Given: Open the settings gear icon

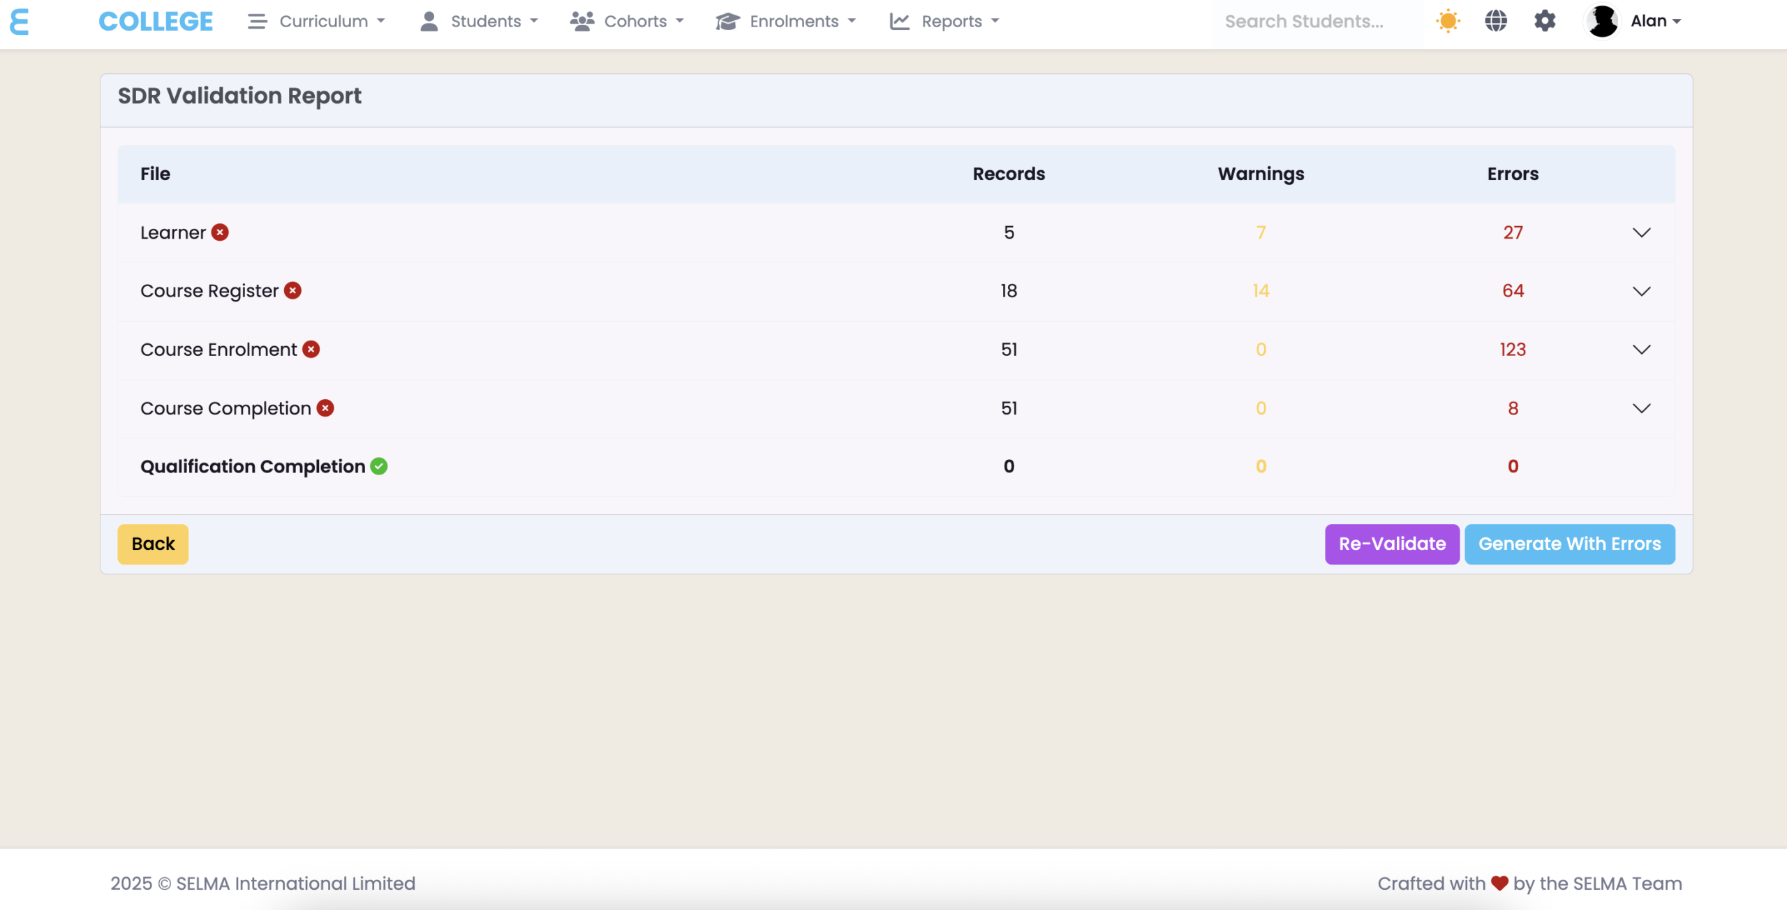Looking at the screenshot, I should pos(1545,21).
